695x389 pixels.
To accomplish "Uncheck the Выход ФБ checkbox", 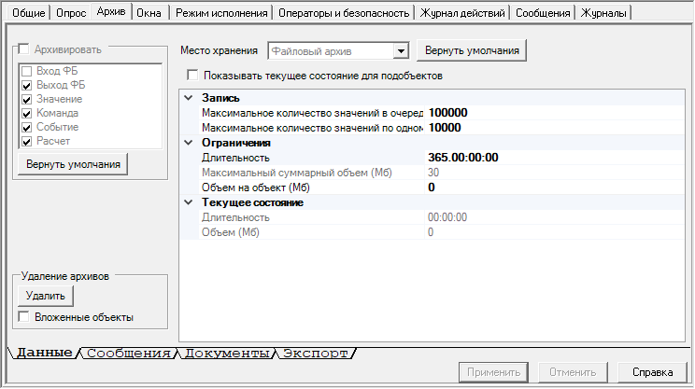I will (26, 86).
